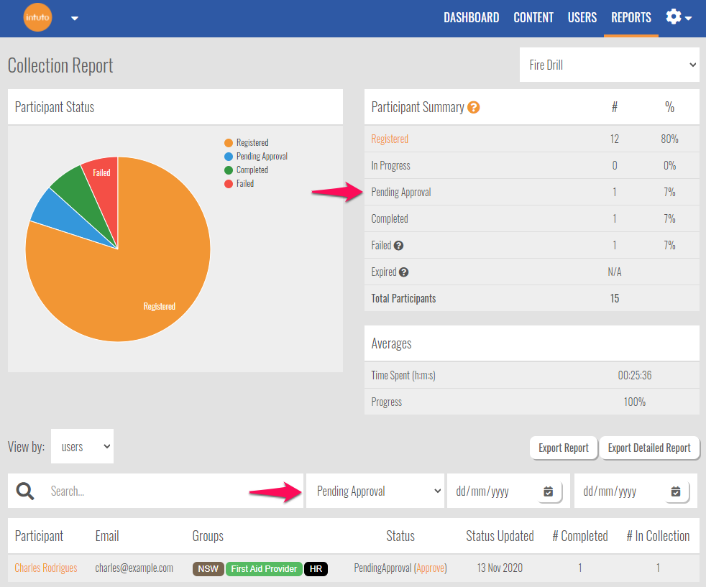Toggle the Registered legend item
Image resolution: width=706 pixels, height=587 pixels.
247,143
